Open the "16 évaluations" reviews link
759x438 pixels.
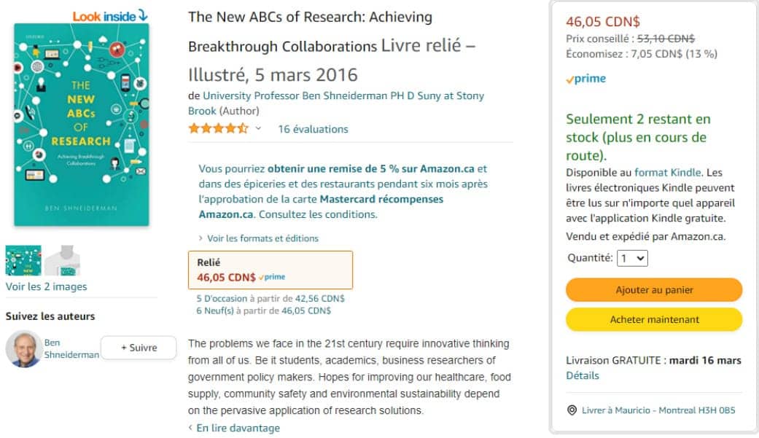[x=314, y=129]
